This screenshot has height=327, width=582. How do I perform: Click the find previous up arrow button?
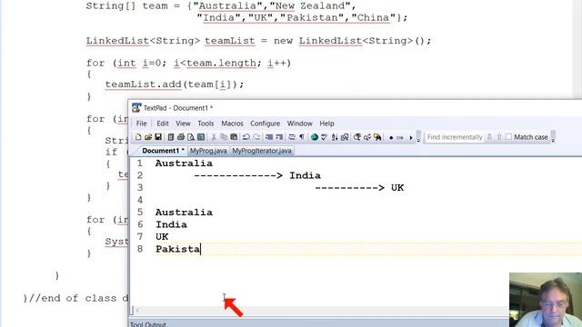(x=499, y=137)
